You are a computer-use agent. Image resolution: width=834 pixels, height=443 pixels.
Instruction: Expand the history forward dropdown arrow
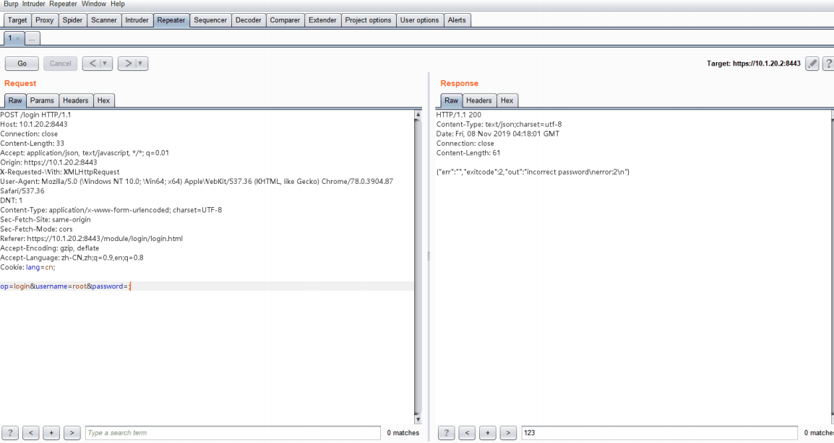coord(141,63)
